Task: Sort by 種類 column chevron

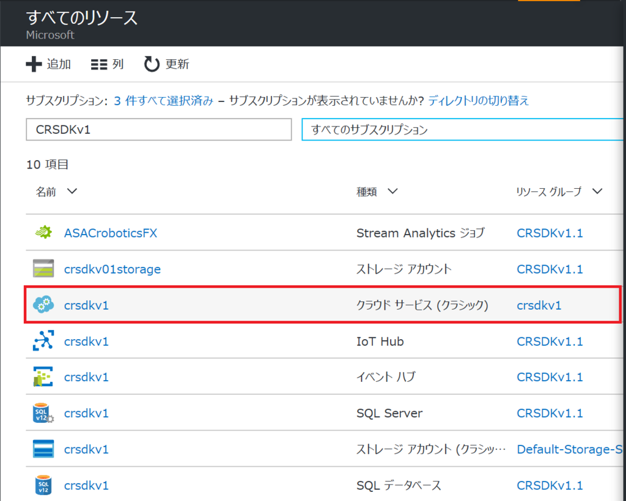Action: tap(392, 191)
